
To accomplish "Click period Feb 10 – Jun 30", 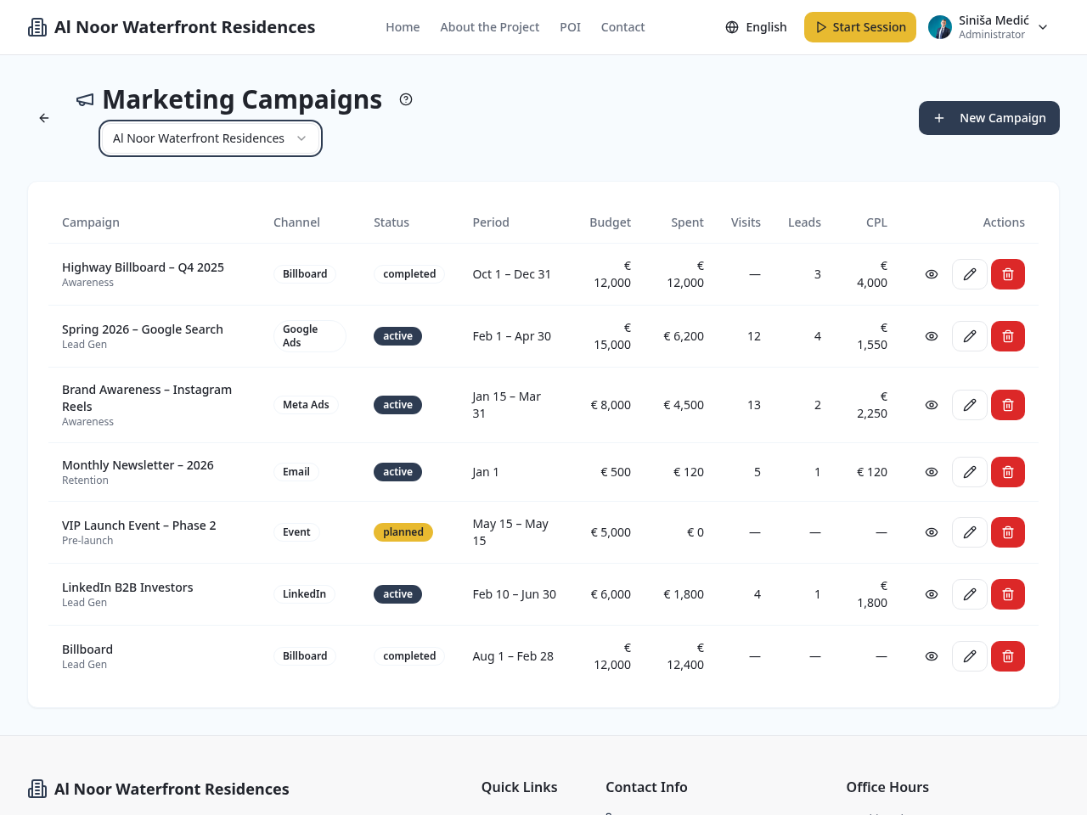I will (x=515, y=594).
